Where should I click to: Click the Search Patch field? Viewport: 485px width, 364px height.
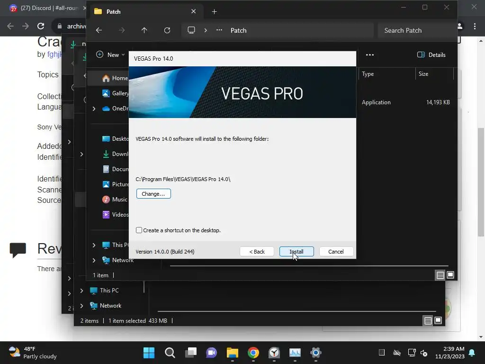coord(415,30)
